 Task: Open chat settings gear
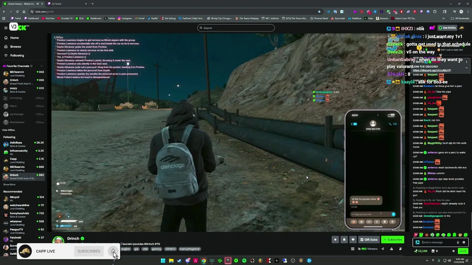click(x=454, y=251)
